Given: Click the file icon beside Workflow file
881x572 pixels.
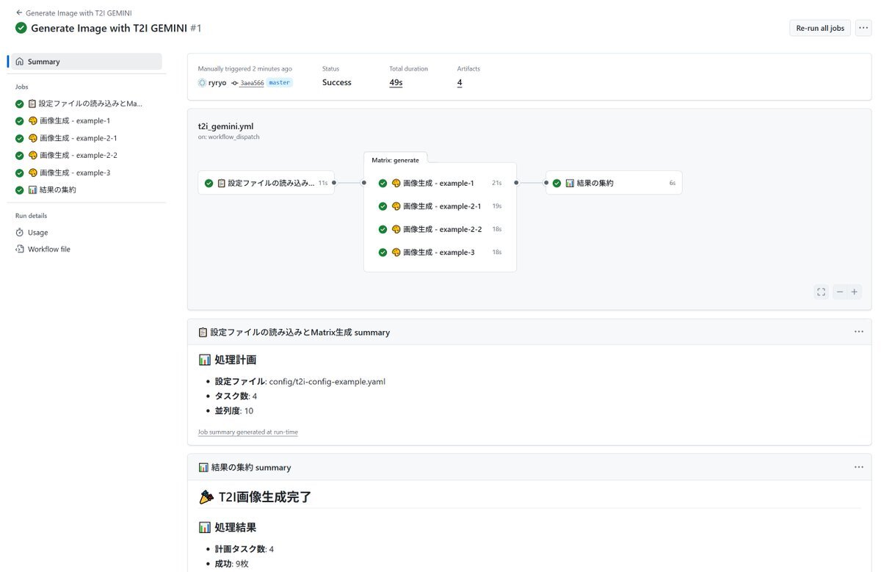Looking at the screenshot, I should [20, 249].
